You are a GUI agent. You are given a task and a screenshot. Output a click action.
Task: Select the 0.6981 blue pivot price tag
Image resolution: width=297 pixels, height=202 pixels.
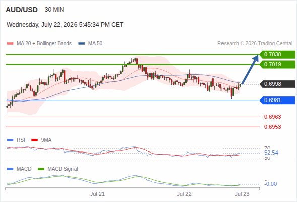277,100
